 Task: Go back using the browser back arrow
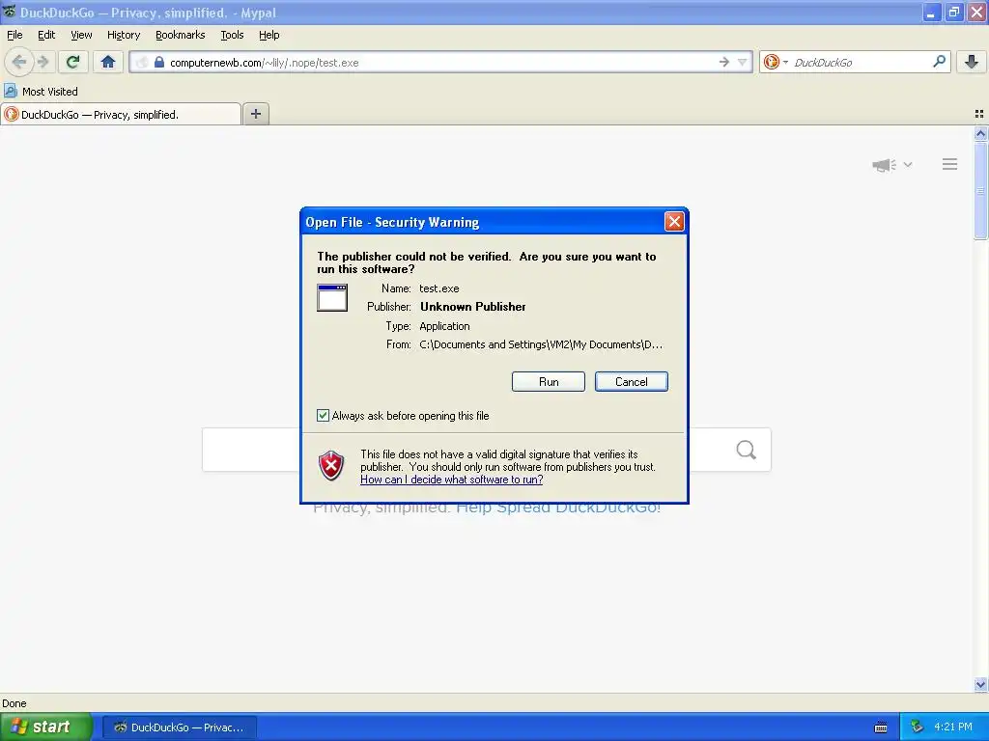pos(19,62)
